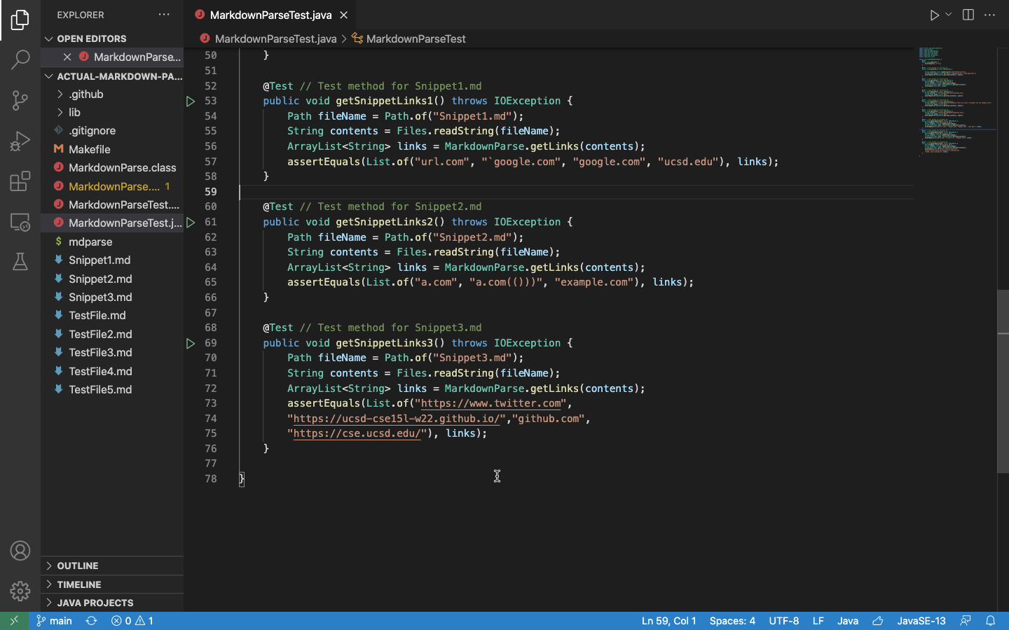
Task: Open the Run and Debug view
Action: click(x=20, y=141)
